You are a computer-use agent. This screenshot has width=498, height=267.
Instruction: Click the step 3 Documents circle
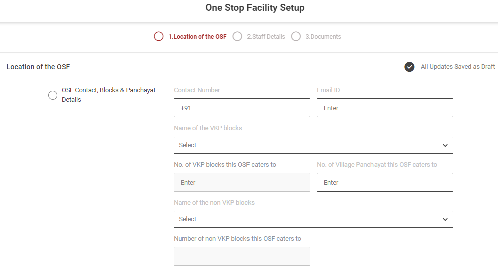click(x=296, y=36)
